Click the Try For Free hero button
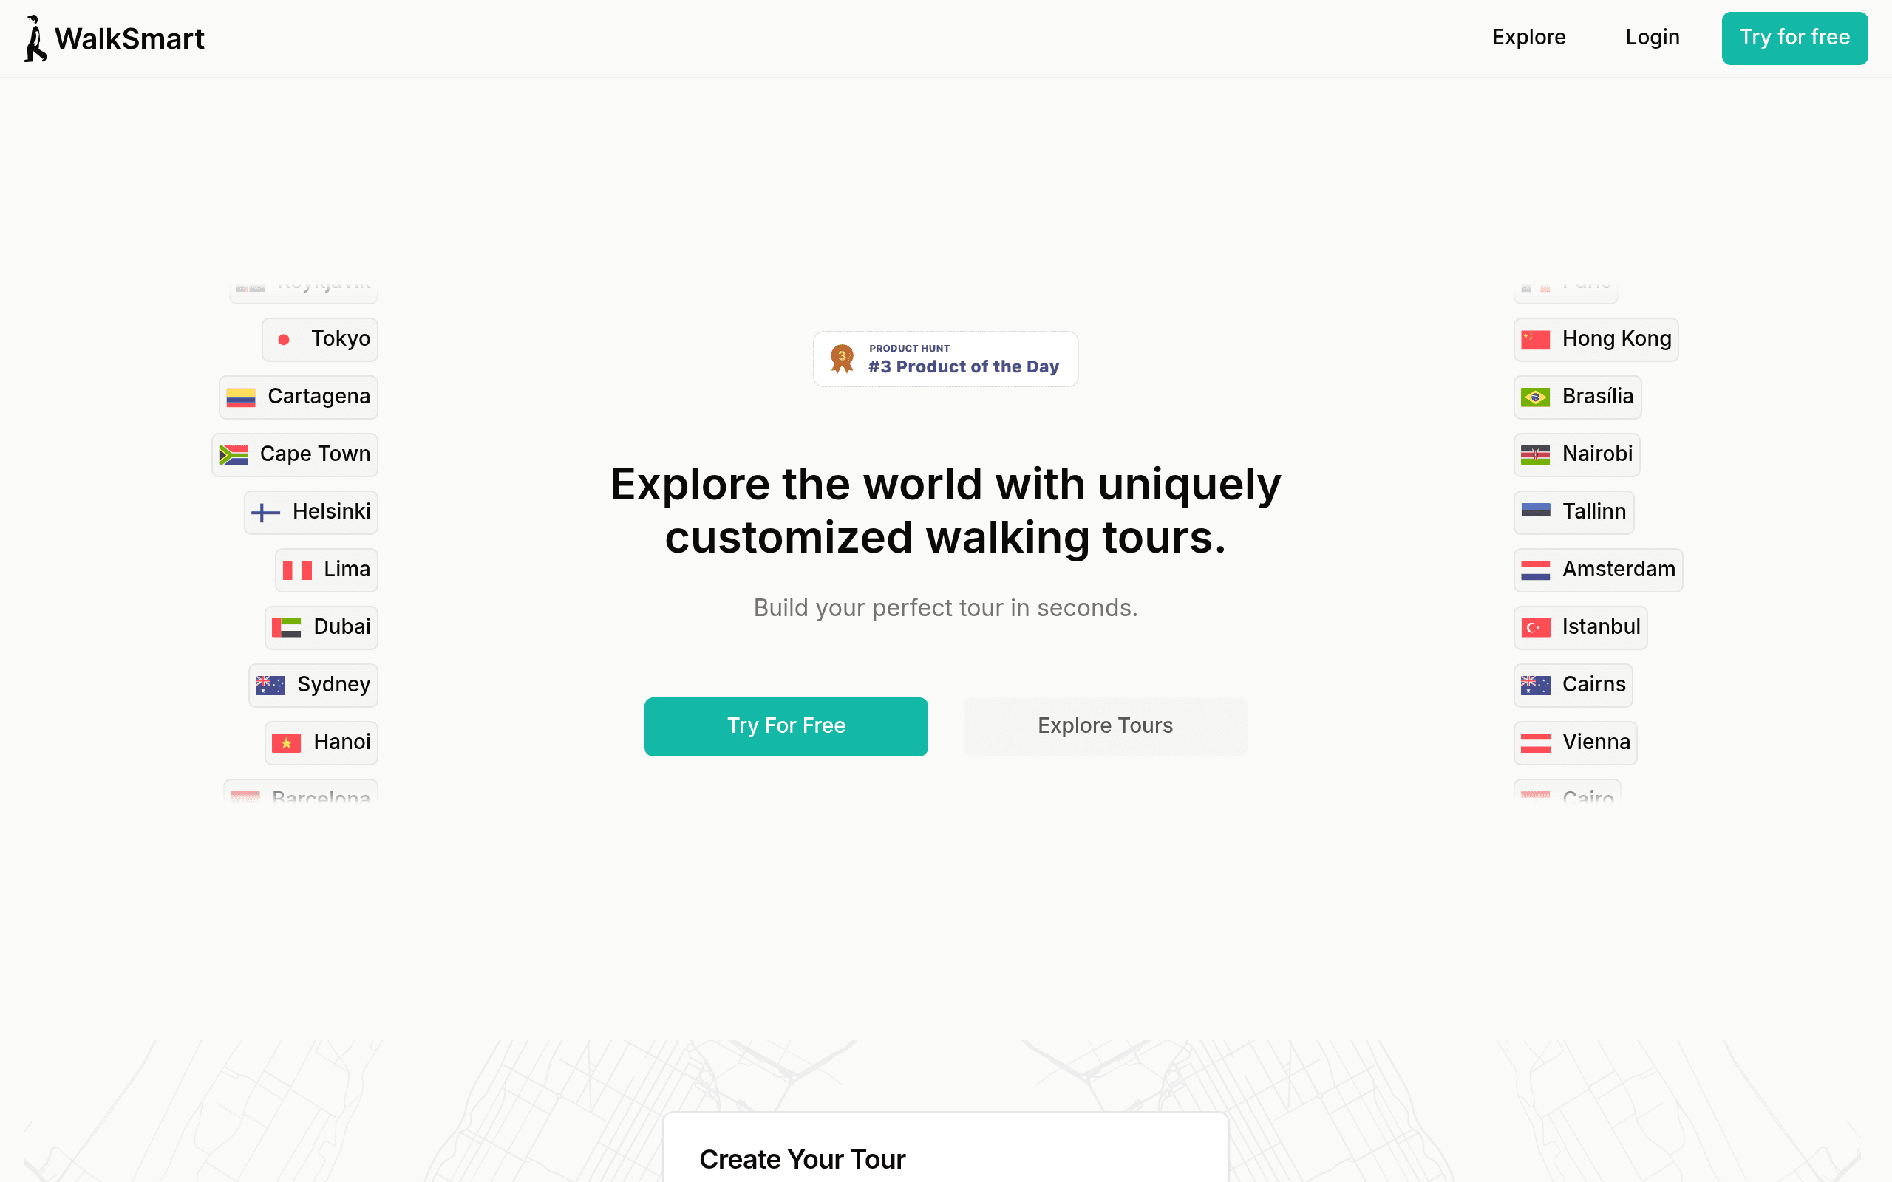The image size is (1892, 1182). click(786, 726)
